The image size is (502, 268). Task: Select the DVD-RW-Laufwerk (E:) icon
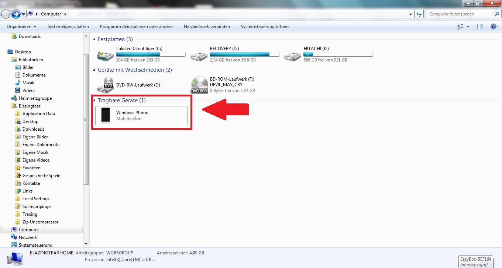[x=105, y=85]
